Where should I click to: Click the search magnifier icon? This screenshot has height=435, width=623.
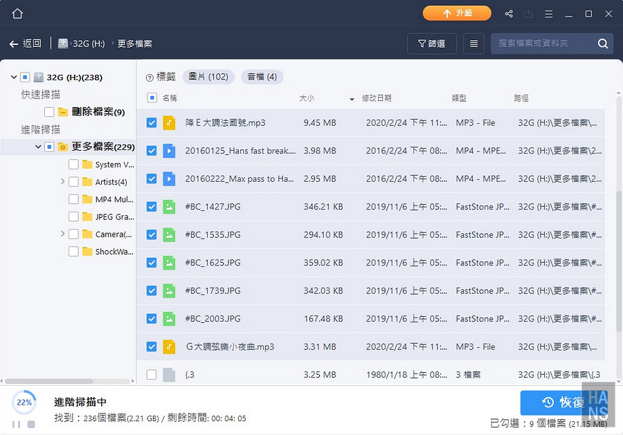click(x=601, y=42)
